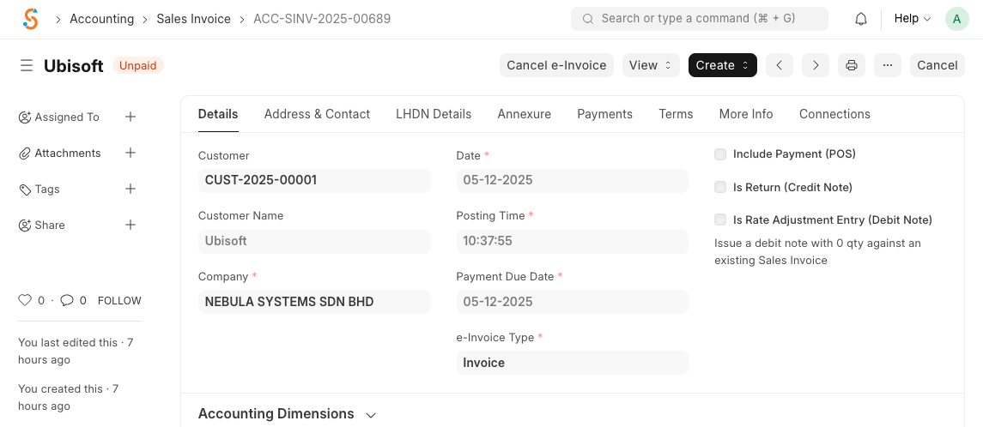983x427 pixels.
Task: Open the Terms tab
Action: pyautogui.click(x=676, y=114)
